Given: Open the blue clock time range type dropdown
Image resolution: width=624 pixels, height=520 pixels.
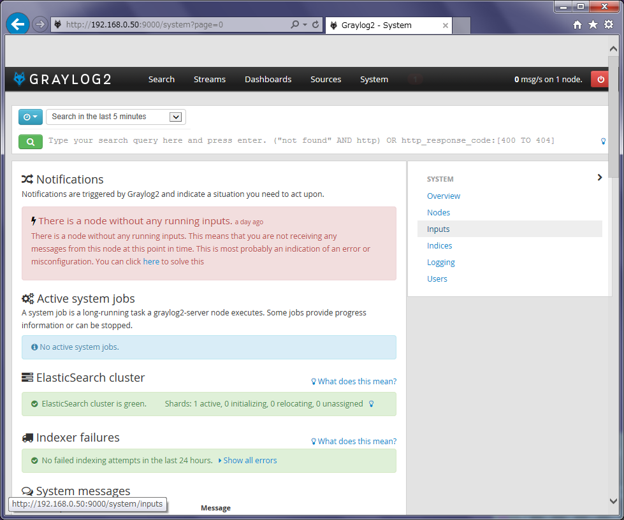Looking at the screenshot, I should [30, 117].
